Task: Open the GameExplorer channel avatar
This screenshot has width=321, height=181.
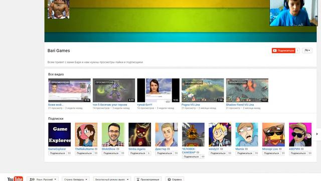Action: point(59,135)
